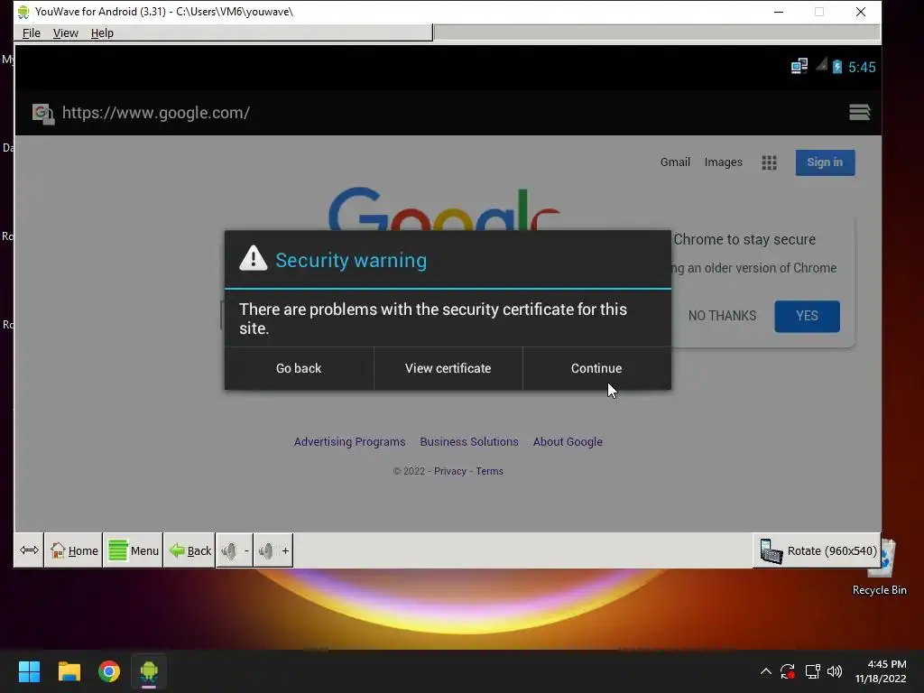Click the YouWave title bar app icon

pyautogui.click(x=23, y=12)
